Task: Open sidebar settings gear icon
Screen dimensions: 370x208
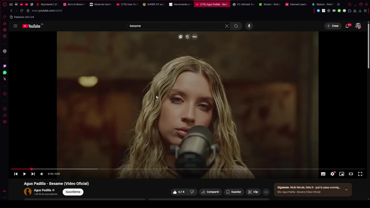Action: (5, 122)
